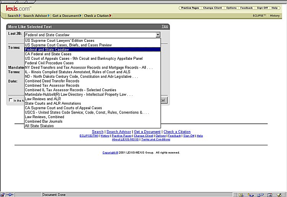The image size is (287, 197).
Task: Choose Law Reviews, Combined
Action: coord(93,117)
